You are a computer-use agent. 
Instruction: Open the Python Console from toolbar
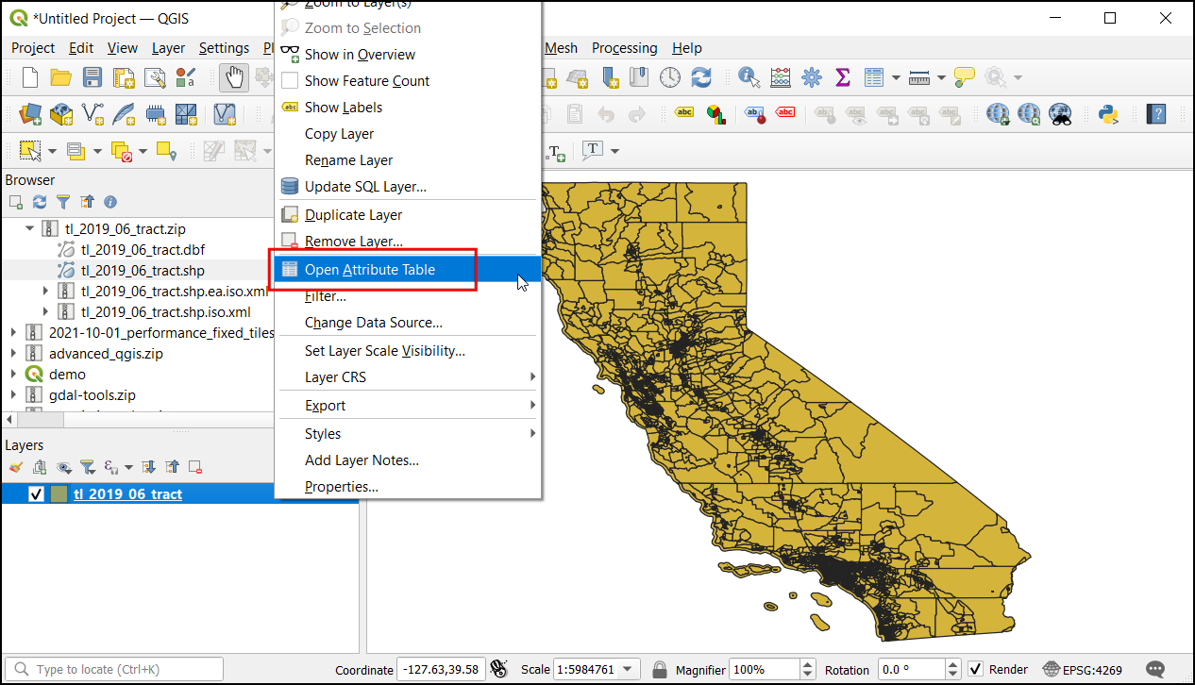tap(1108, 114)
